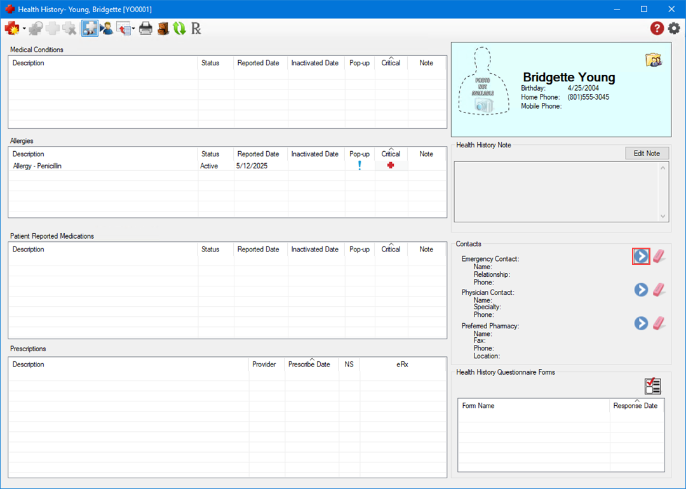686x489 pixels.
Task: Expand the questionnaire toolbar dropdown arrow
Action: coord(133,29)
